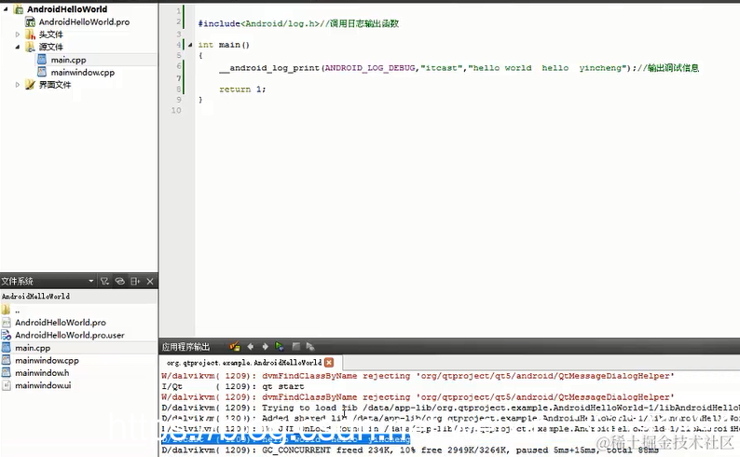Click the 'int main()' line in editor
The height and width of the screenshot is (457, 740).
tap(224, 45)
